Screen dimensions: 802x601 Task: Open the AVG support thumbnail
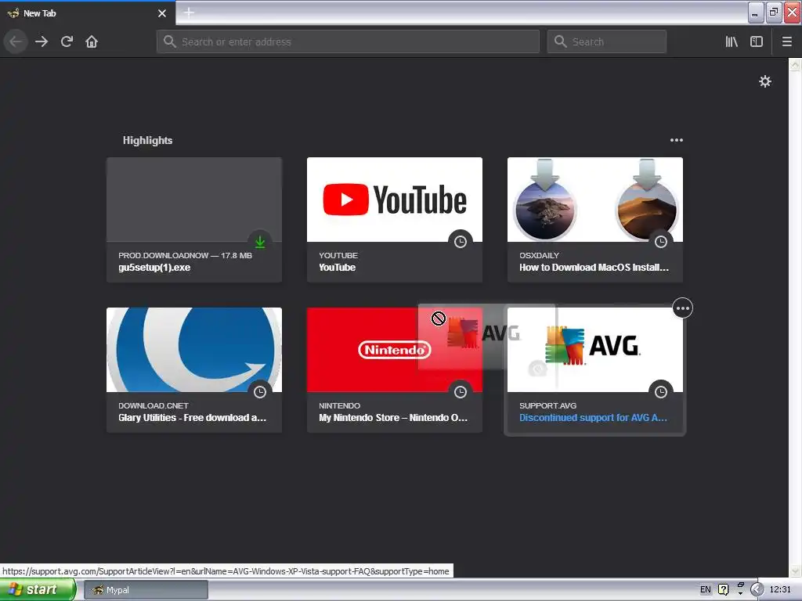click(x=595, y=350)
